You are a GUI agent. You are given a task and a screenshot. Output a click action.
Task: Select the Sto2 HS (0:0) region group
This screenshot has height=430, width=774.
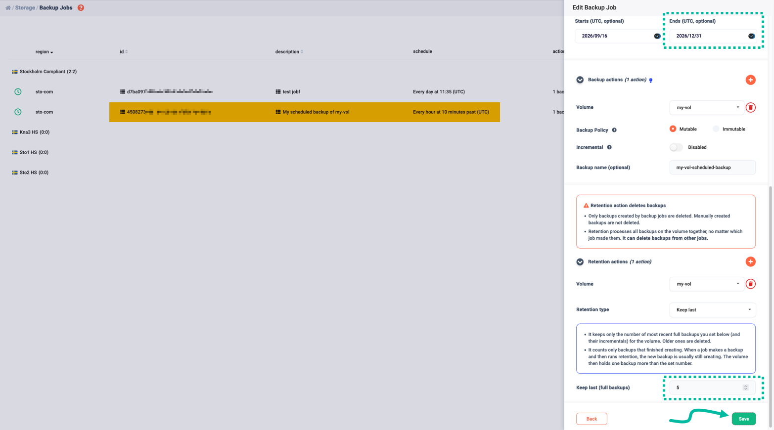(30, 173)
